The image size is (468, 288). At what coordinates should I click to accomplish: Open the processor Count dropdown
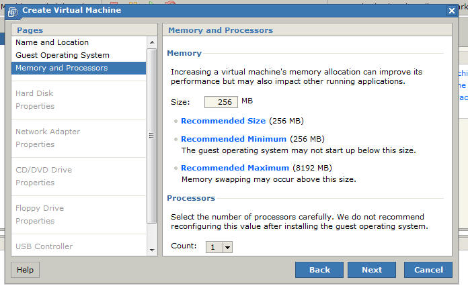(x=227, y=247)
